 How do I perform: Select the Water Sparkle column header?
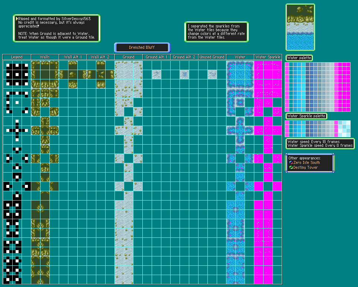[x=268, y=57]
